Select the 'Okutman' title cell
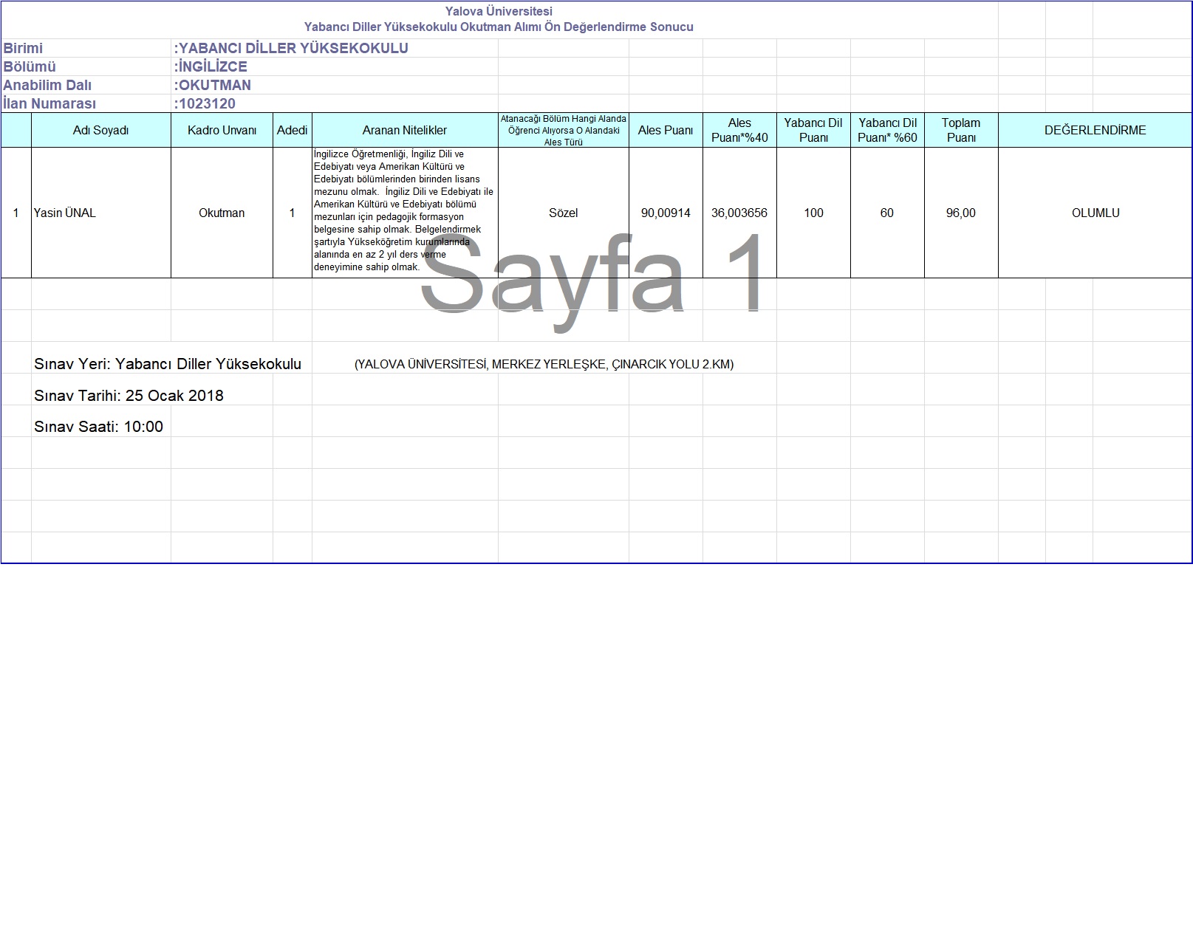 222,213
